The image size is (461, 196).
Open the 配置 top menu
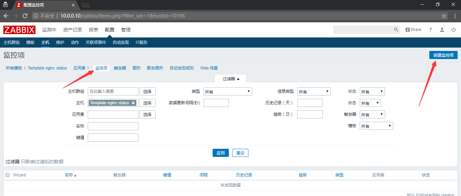[x=110, y=30]
